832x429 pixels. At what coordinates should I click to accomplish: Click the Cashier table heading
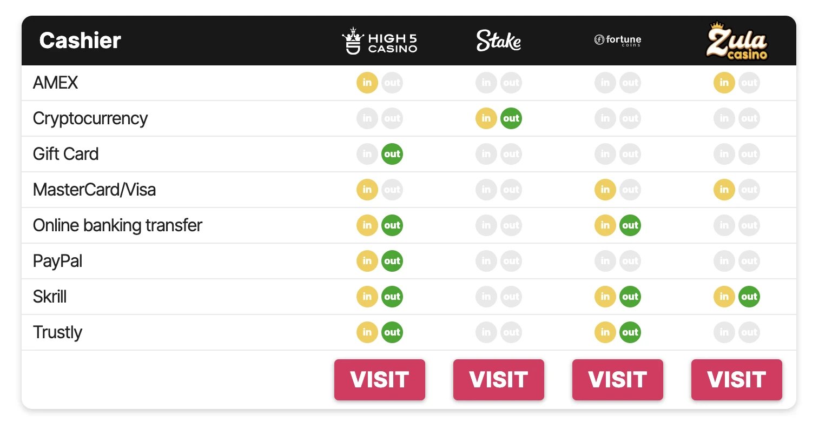pyautogui.click(x=80, y=41)
